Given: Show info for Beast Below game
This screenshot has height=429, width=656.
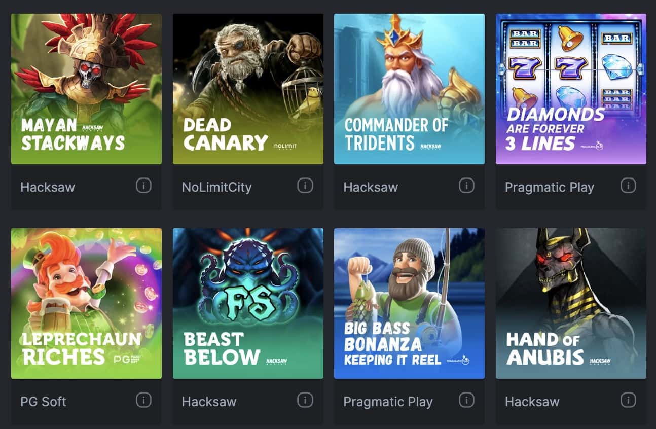Looking at the screenshot, I should (305, 401).
